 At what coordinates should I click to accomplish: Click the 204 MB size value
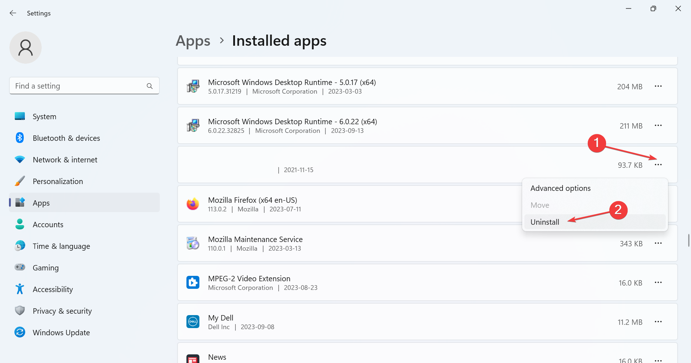629,87
